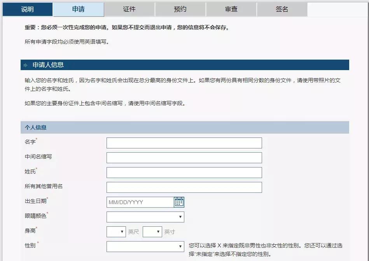Open the 审查 tab
Viewport: 369px width, 261px height.
[231, 8]
